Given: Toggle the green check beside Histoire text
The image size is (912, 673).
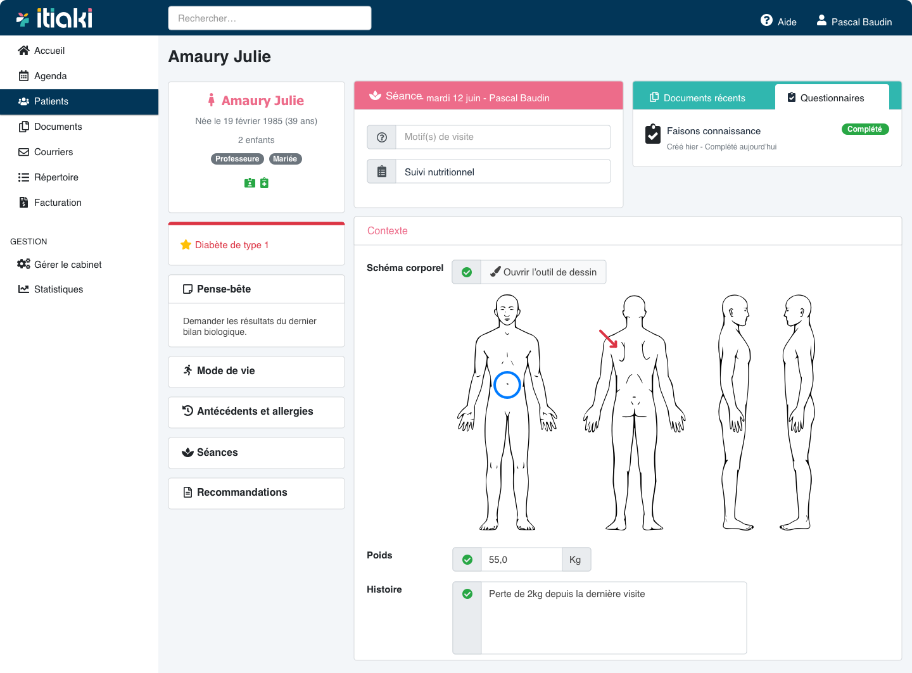Looking at the screenshot, I should [x=467, y=594].
